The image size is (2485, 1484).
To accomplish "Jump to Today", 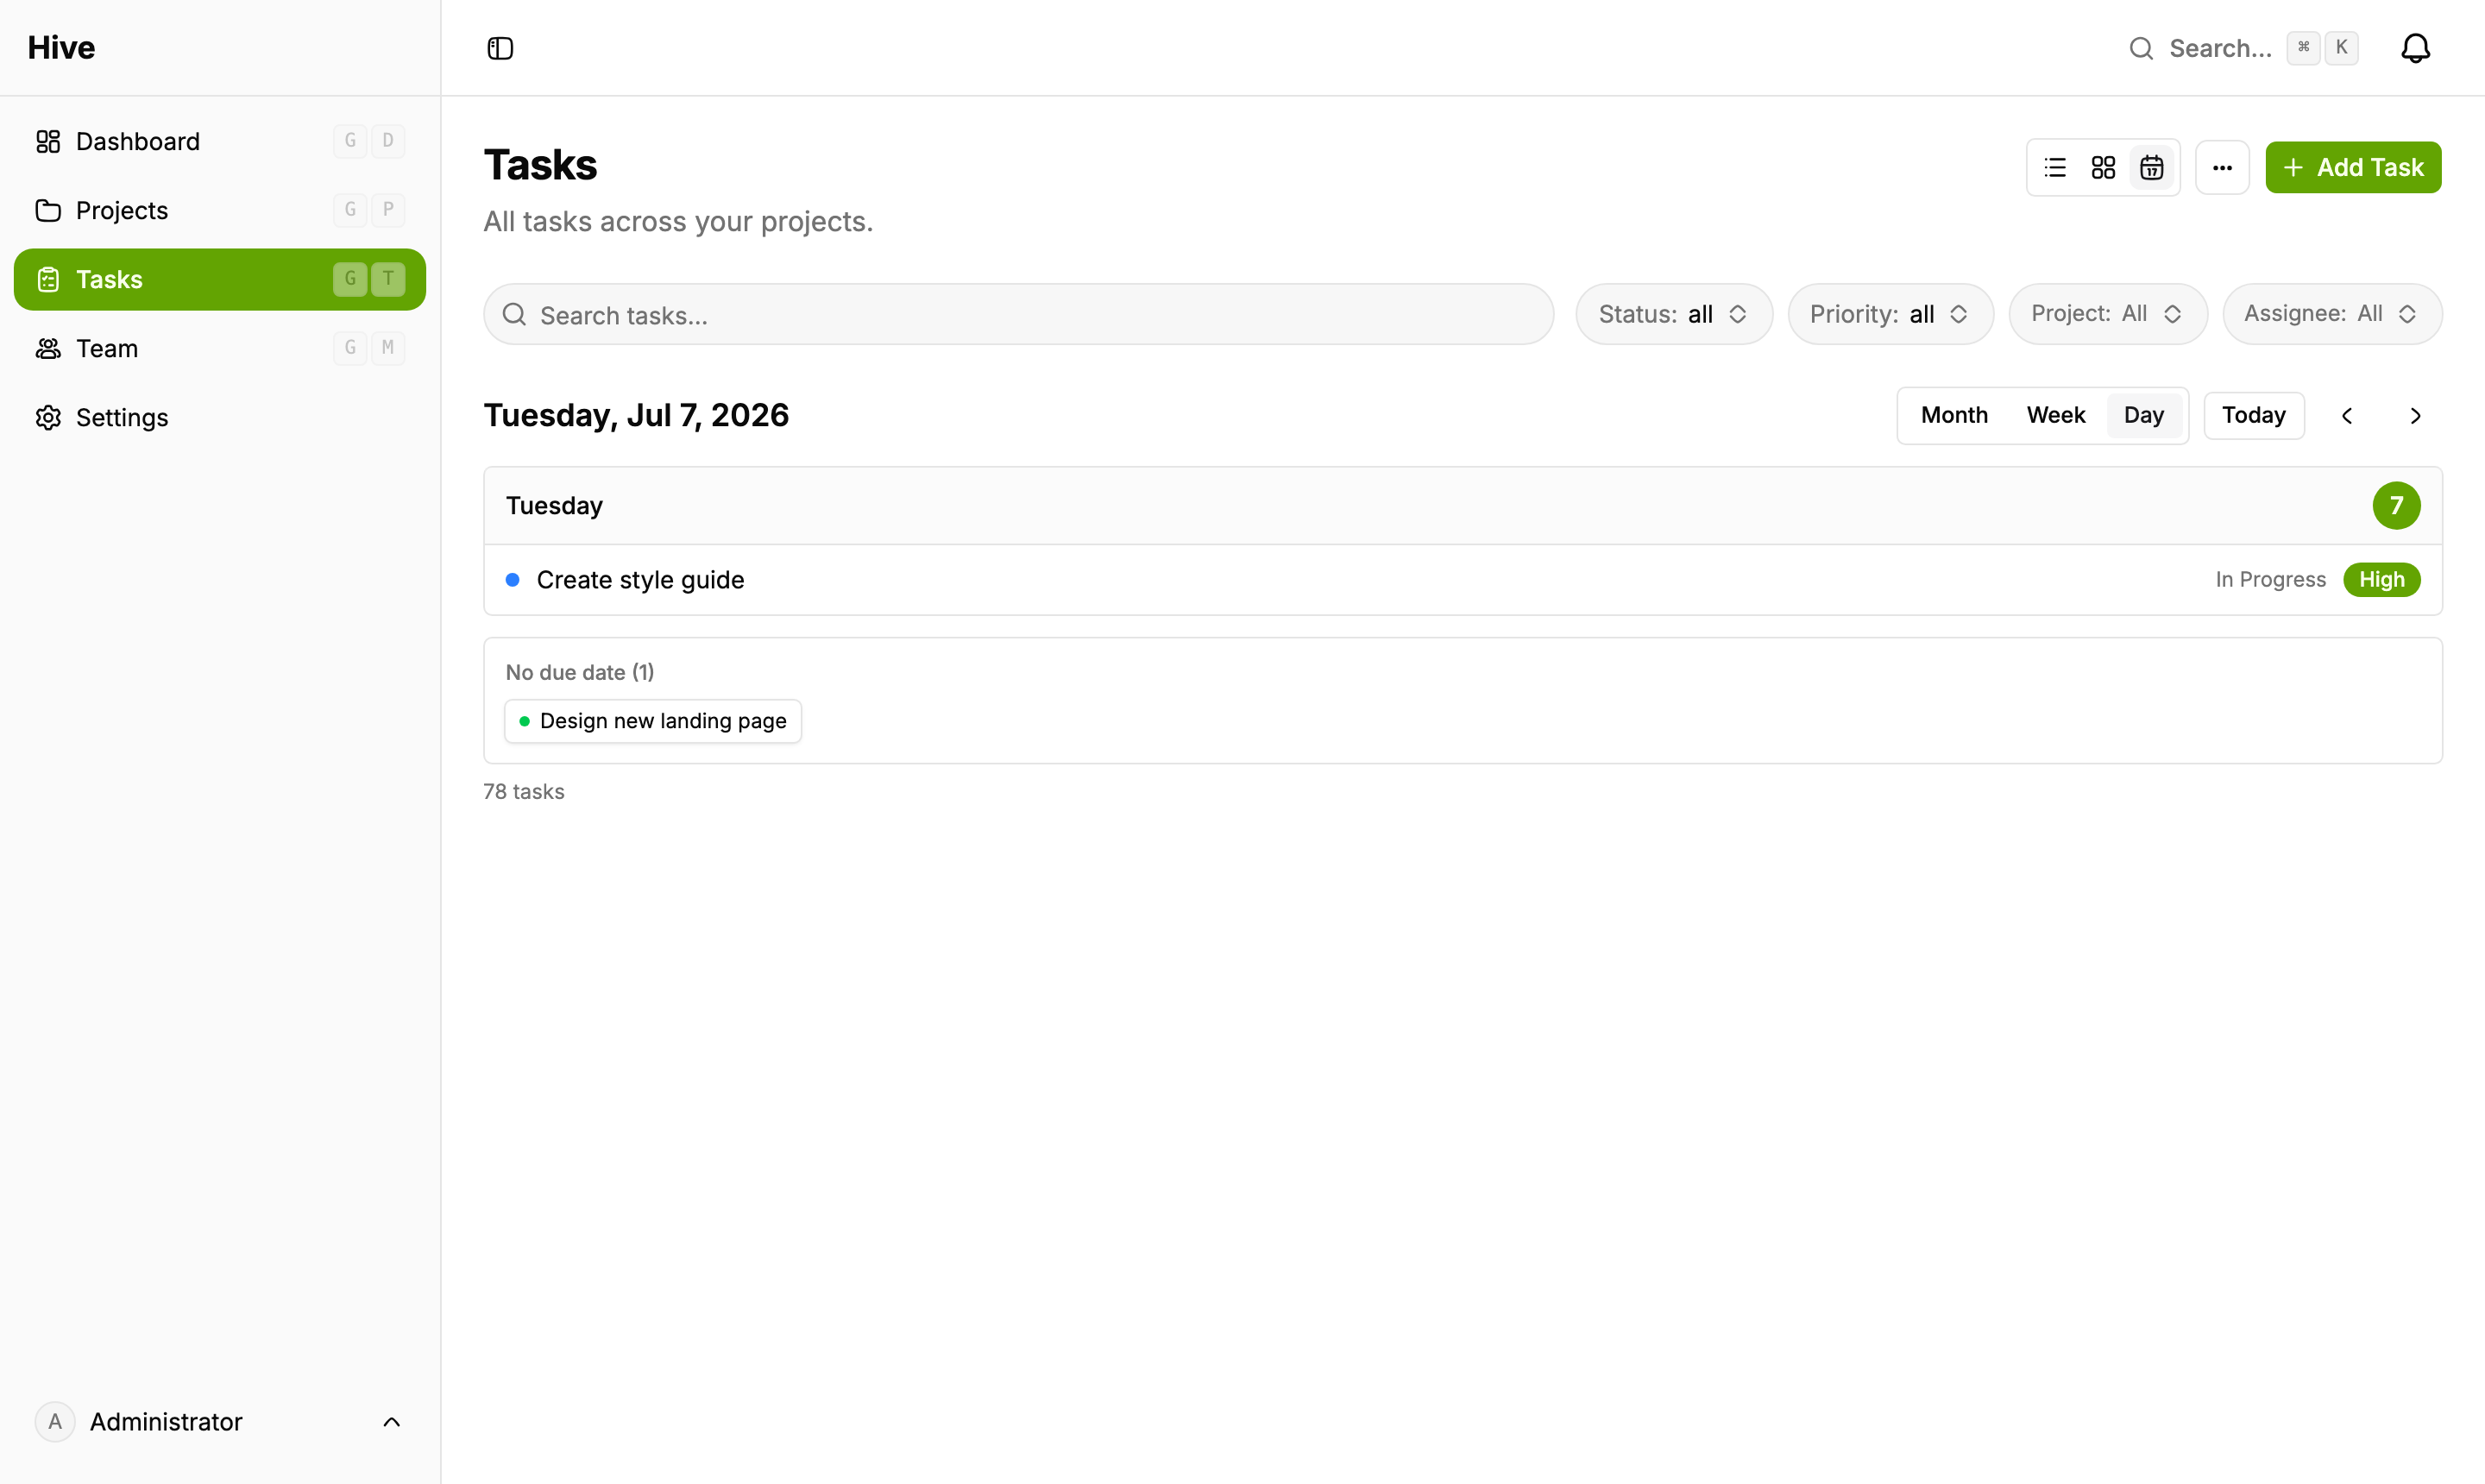I will 2253,415.
